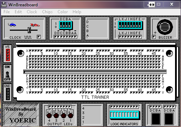Screen dimensions: 181x127
Task: Click the buzzer speaker icon
Action: (x=165, y=27)
